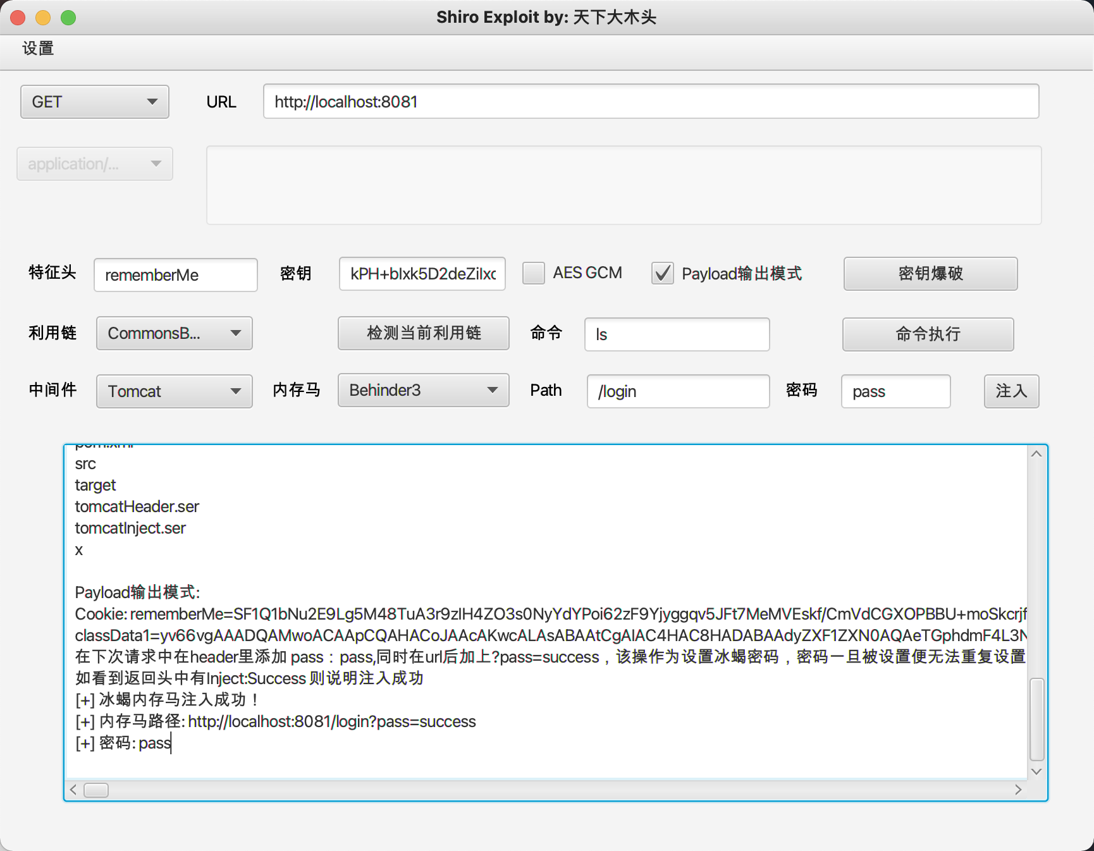The width and height of the screenshot is (1094, 851).
Task: Click the 命令执行 button
Action: tap(928, 334)
